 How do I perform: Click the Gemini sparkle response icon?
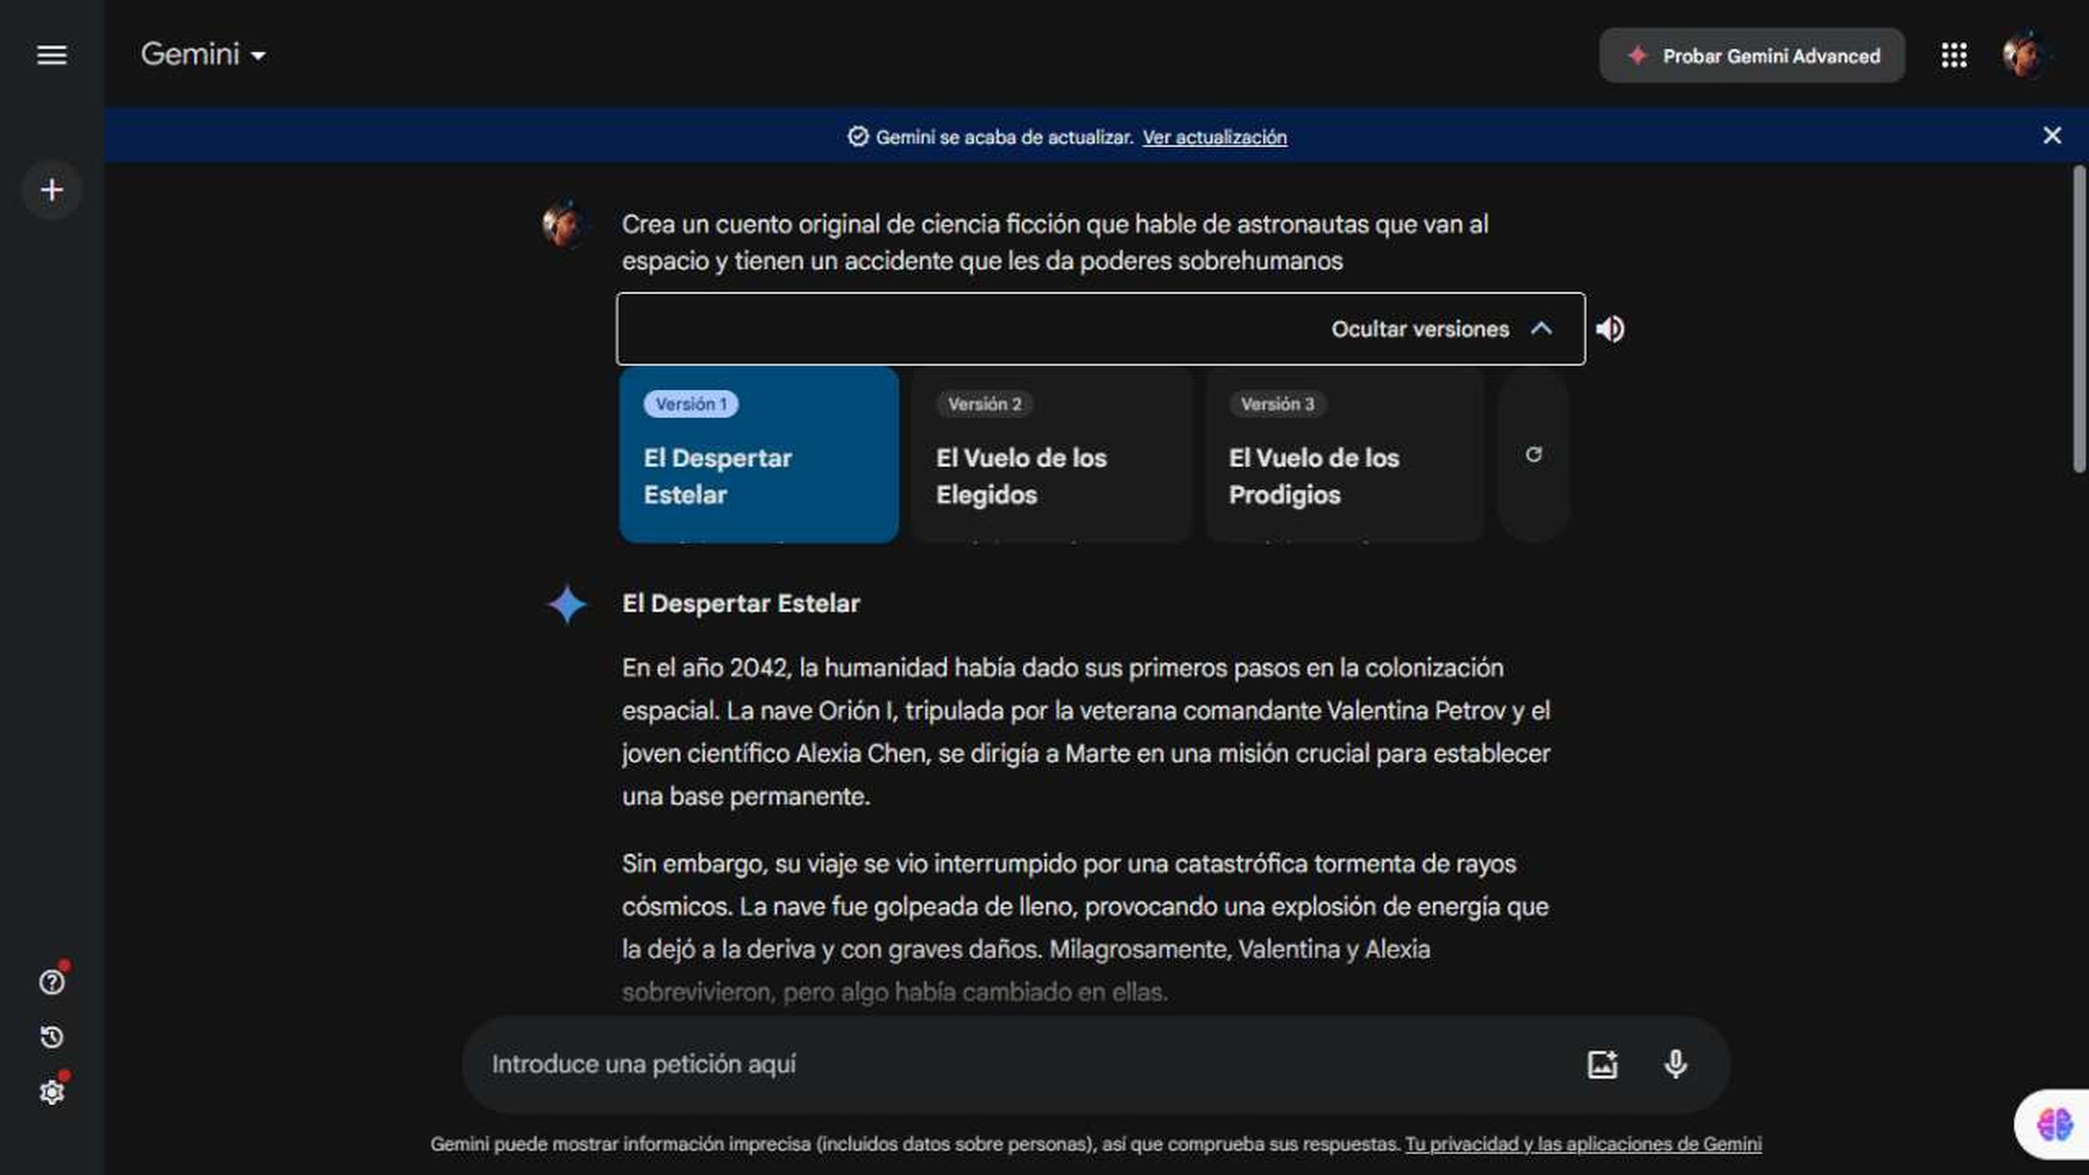pos(567,604)
